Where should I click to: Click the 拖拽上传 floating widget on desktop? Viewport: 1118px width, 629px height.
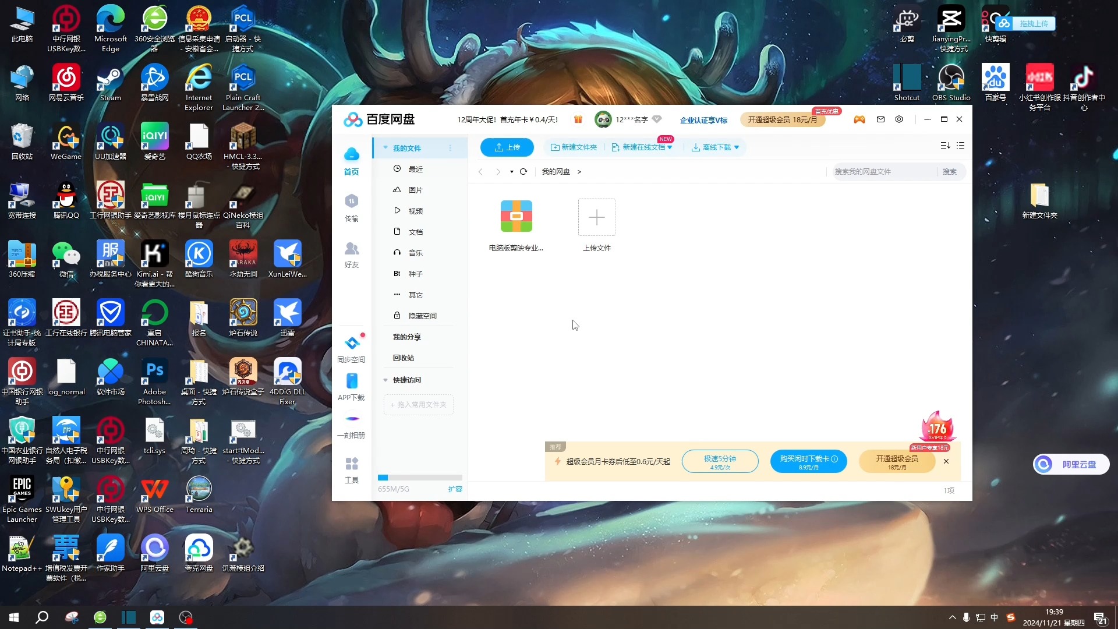click(1025, 24)
